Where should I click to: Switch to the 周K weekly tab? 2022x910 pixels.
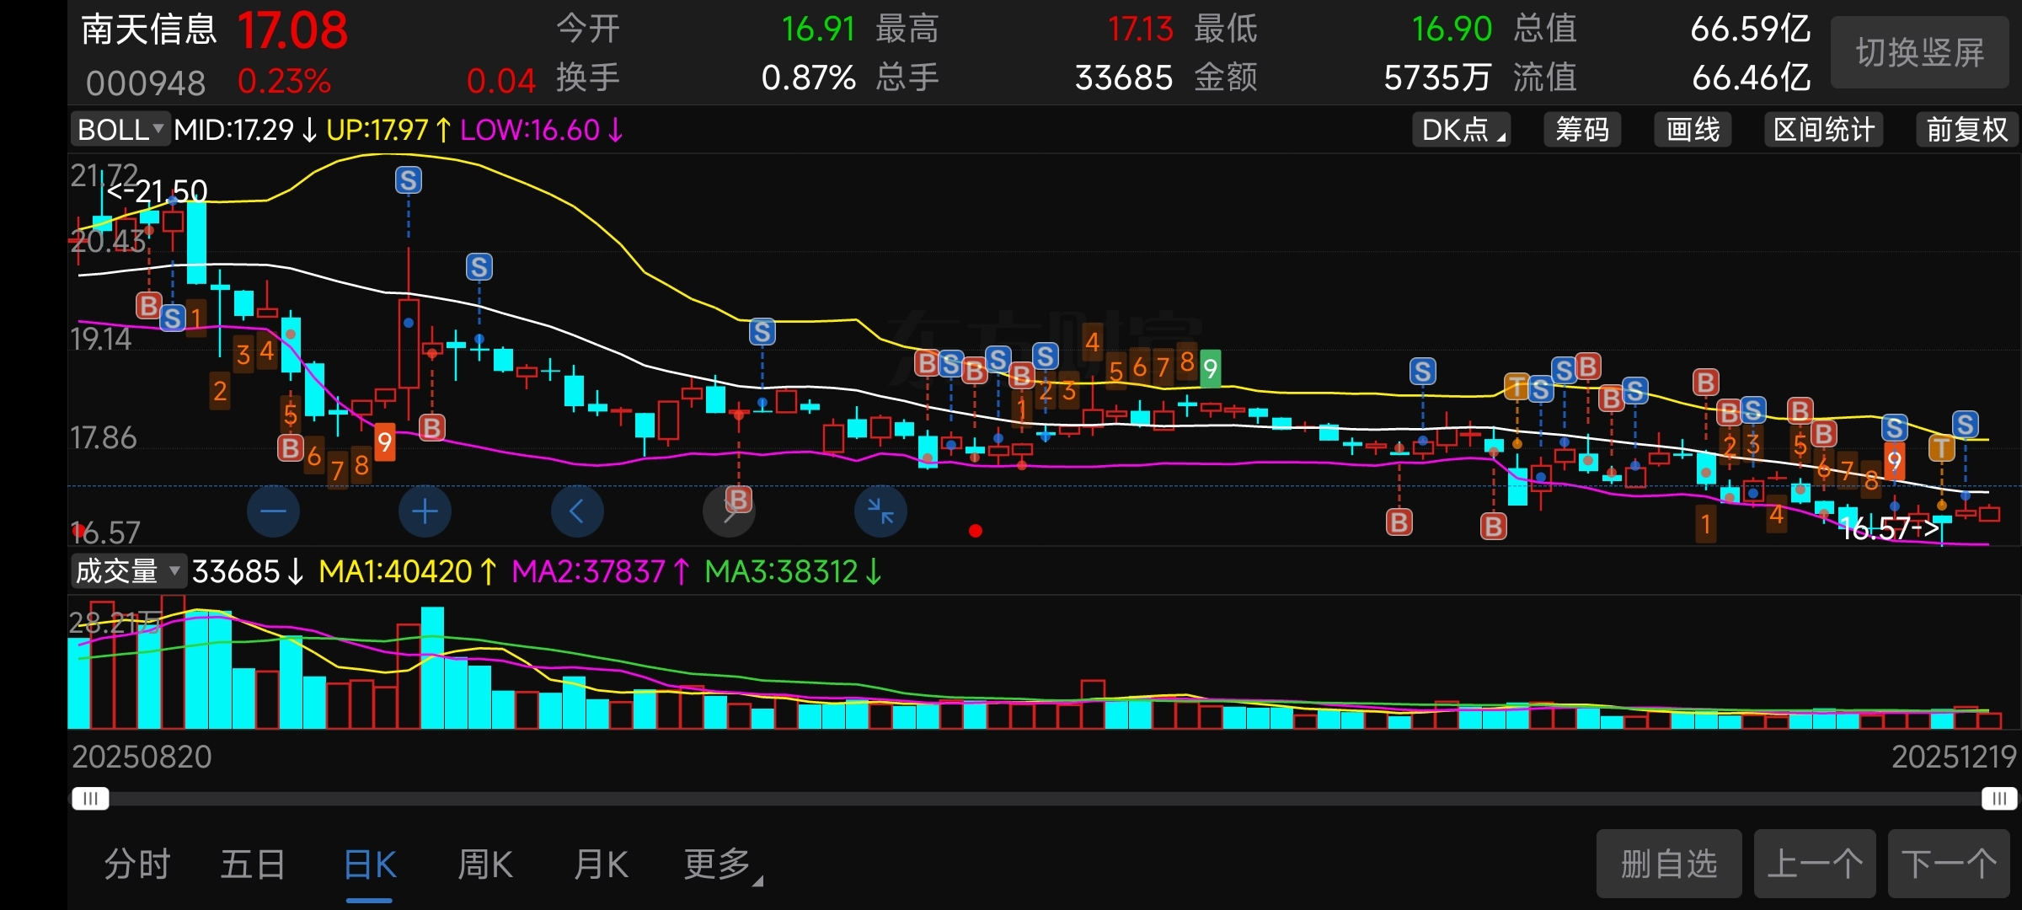point(485,864)
